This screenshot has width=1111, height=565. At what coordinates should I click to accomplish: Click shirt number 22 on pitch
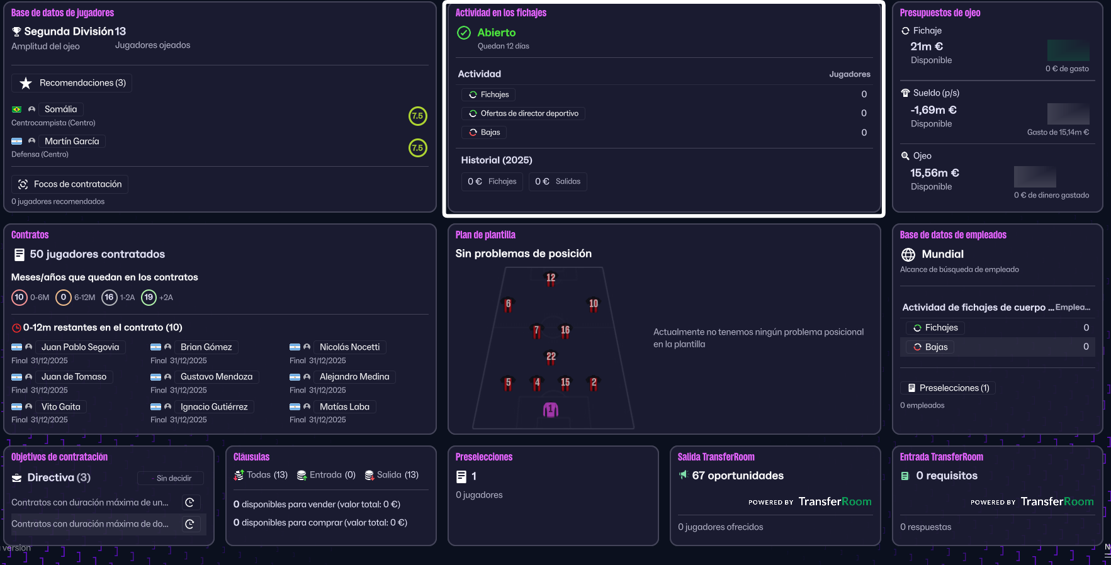(x=551, y=357)
